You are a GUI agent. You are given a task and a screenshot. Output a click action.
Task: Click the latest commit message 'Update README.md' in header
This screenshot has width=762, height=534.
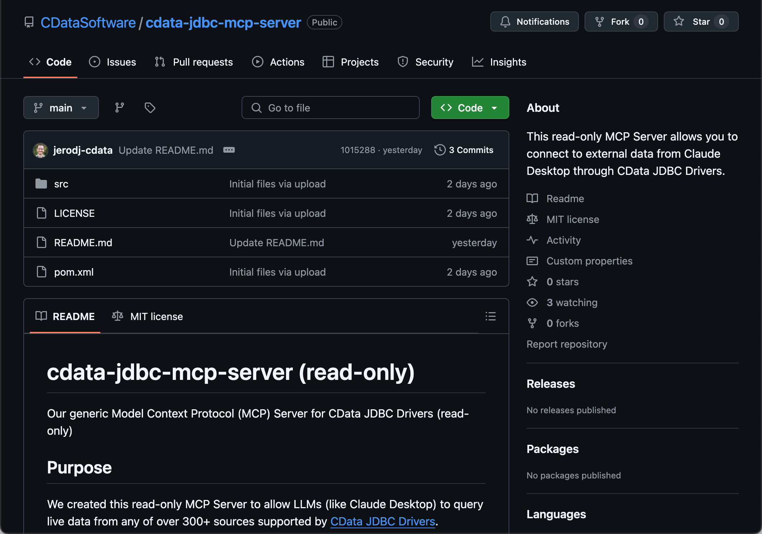tap(166, 150)
